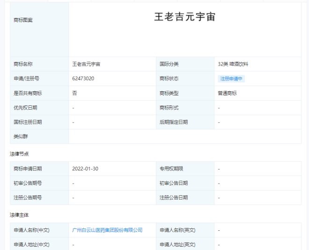
Task: Click the 专用权期限 field label
Action: point(171,169)
